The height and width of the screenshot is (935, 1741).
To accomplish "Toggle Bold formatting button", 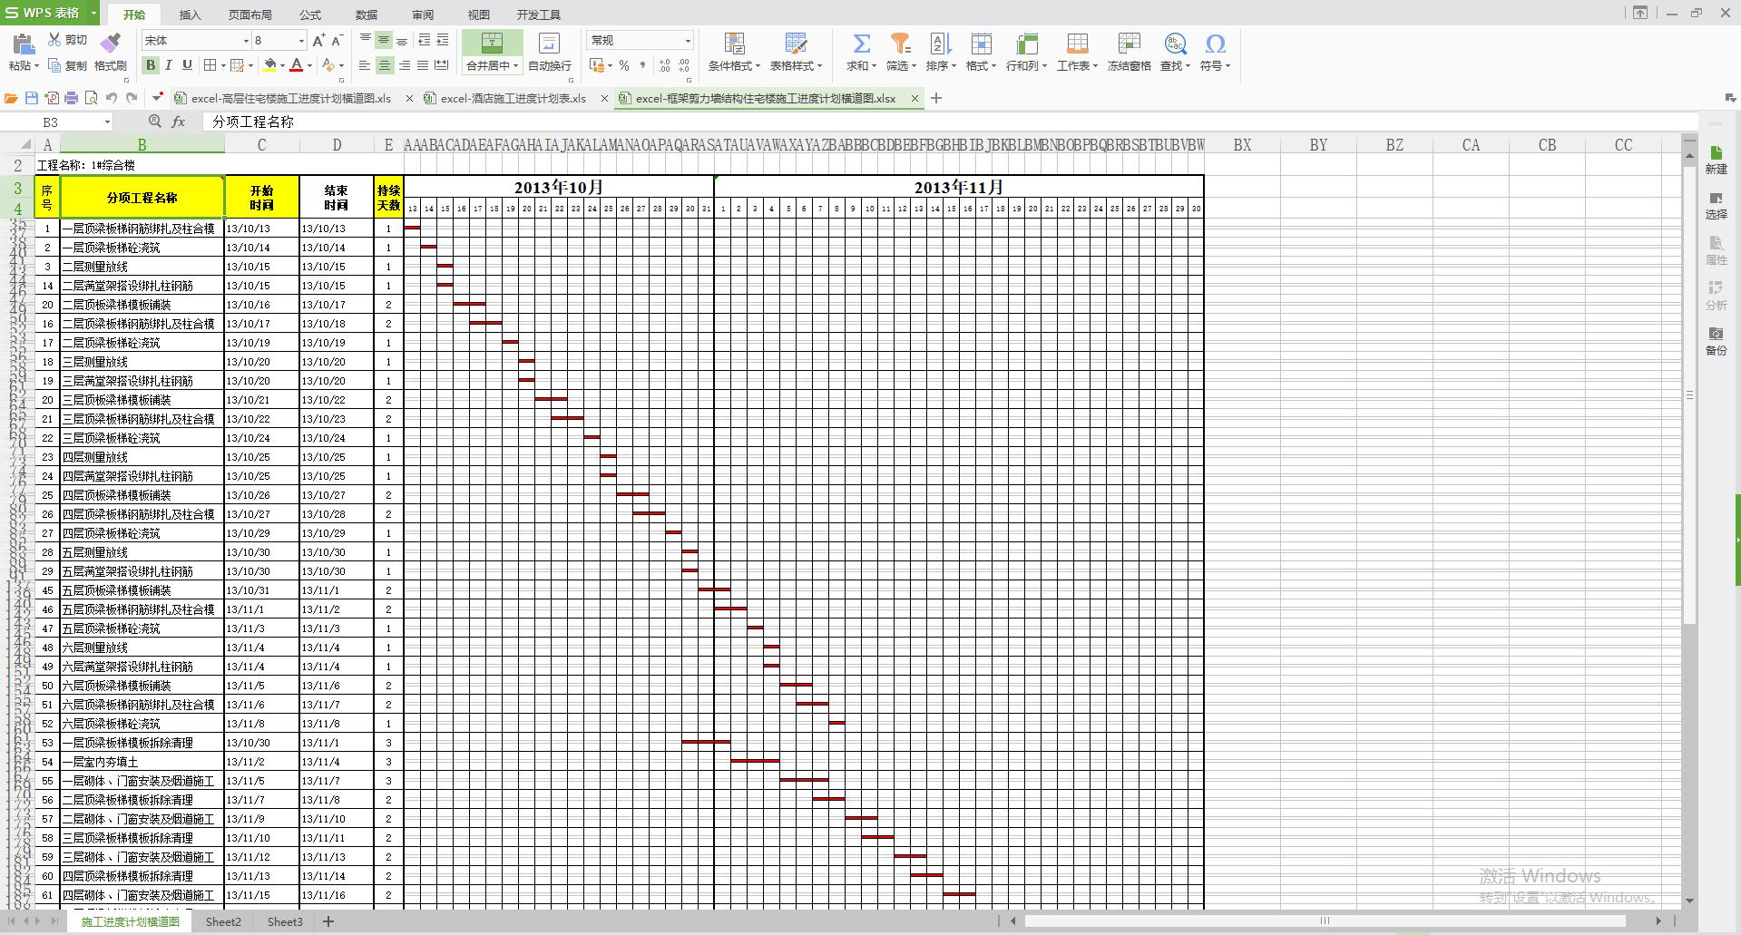I will pyautogui.click(x=151, y=65).
